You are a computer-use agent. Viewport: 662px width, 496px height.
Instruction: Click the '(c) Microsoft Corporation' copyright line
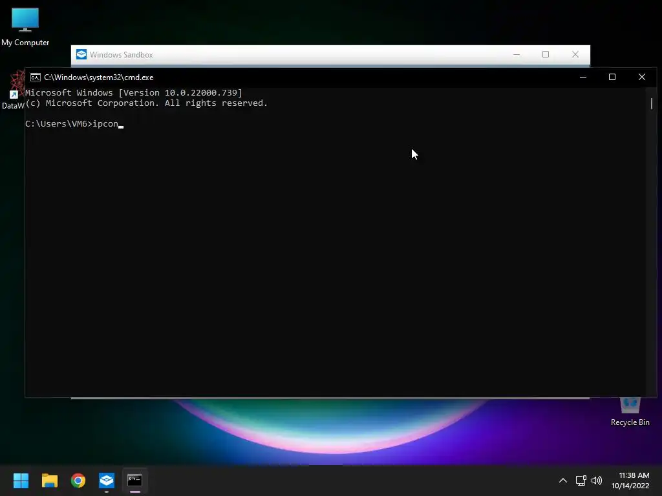coord(147,103)
